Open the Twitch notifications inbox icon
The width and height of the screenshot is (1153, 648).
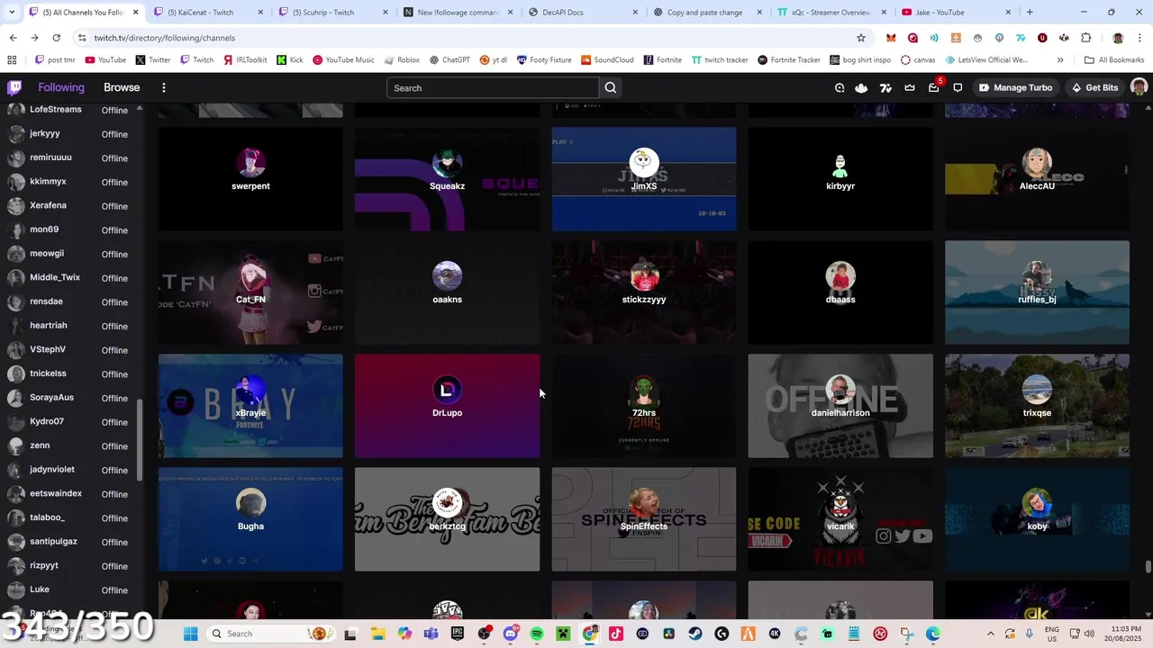[933, 87]
